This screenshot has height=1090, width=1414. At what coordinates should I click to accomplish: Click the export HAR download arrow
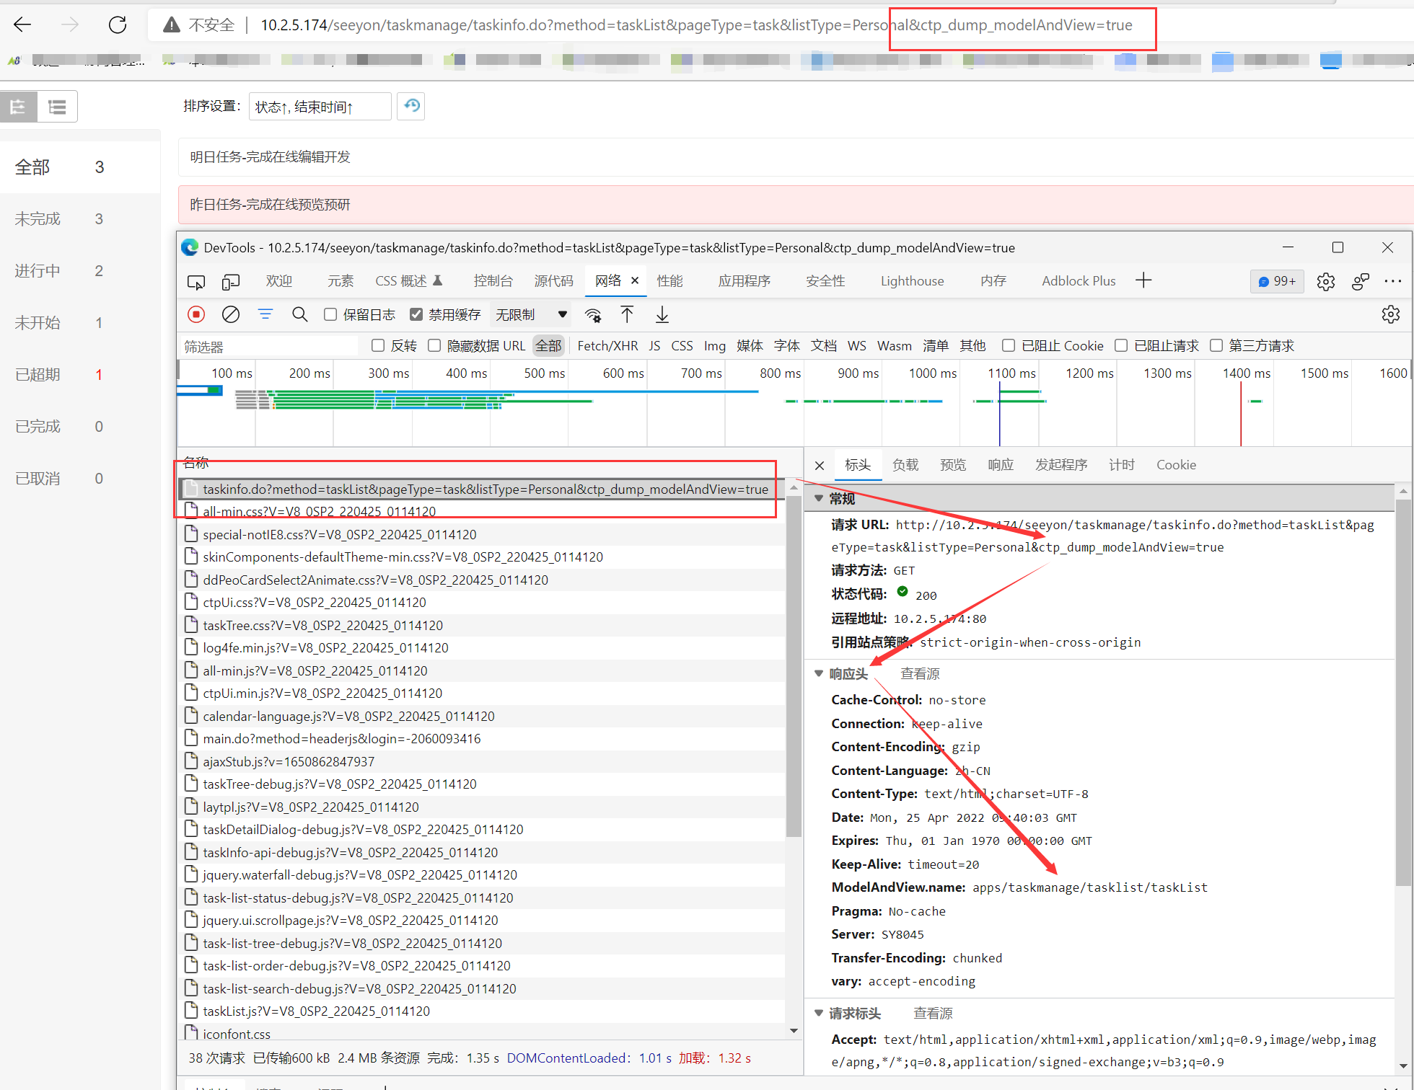(x=662, y=314)
